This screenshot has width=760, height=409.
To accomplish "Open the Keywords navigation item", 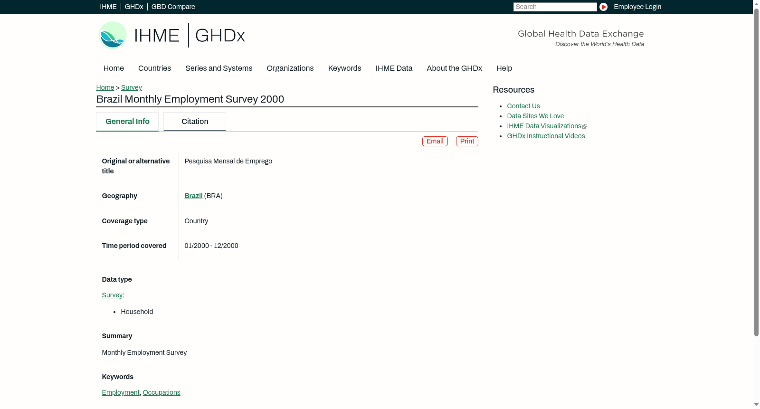I will click(x=344, y=68).
